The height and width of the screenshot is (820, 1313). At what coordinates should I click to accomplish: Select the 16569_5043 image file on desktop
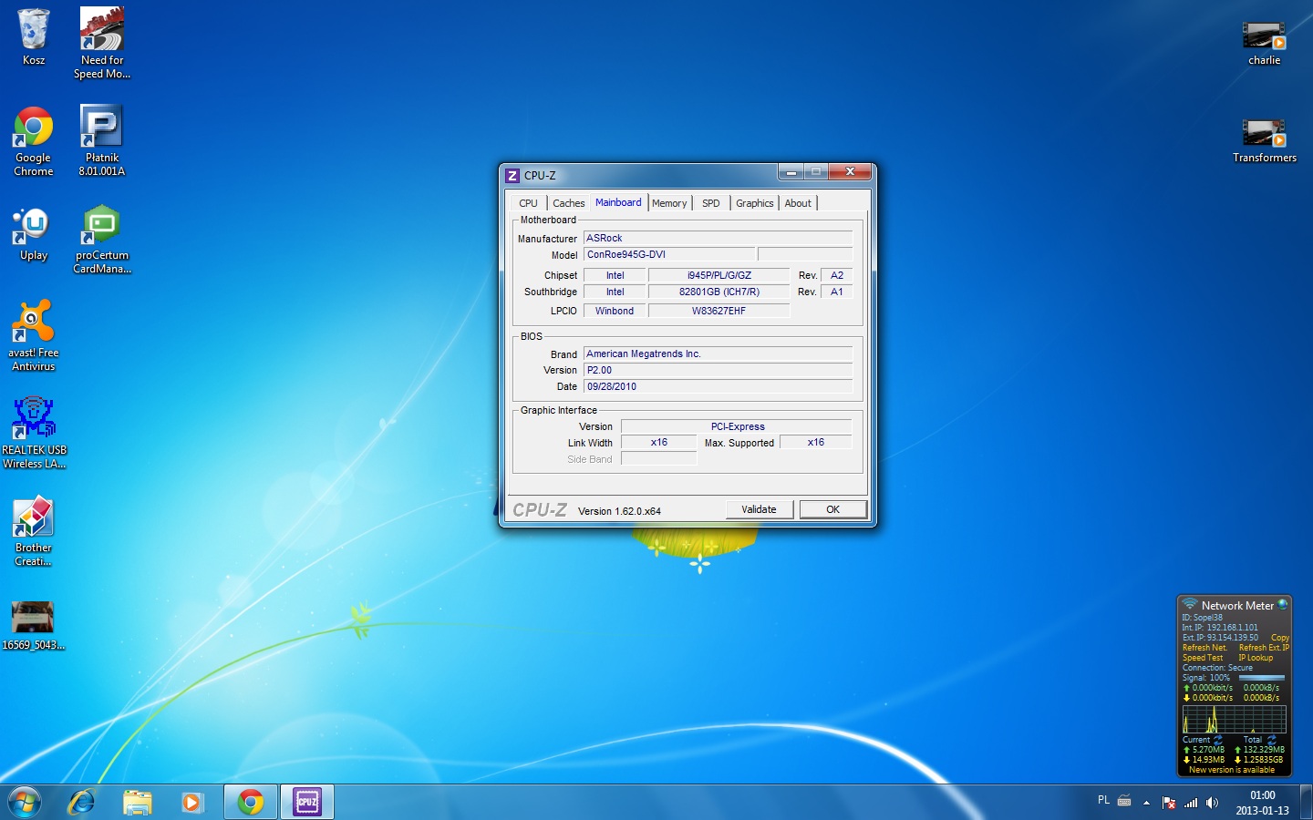(x=34, y=625)
